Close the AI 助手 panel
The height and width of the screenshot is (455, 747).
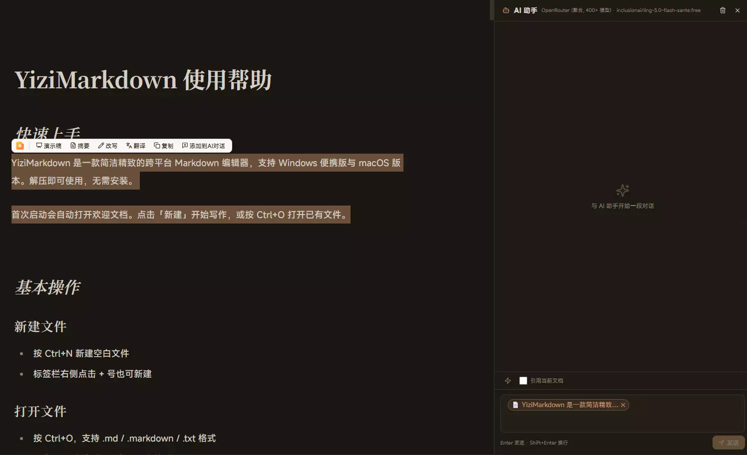[738, 10]
